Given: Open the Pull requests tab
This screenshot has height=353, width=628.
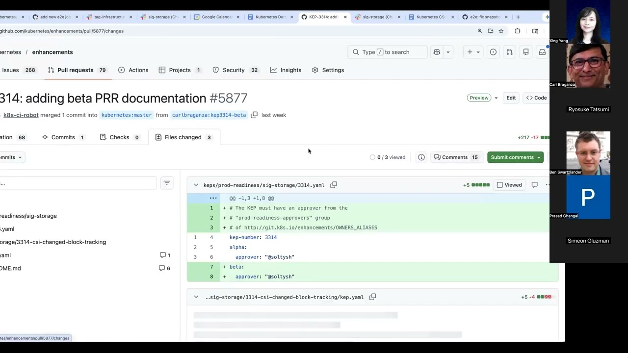Looking at the screenshot, I should 77,70.
